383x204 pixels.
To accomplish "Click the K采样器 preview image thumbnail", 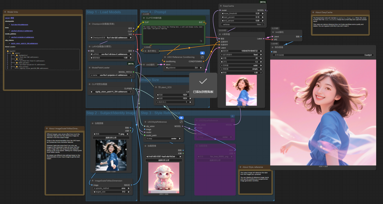I will [242, 90].
